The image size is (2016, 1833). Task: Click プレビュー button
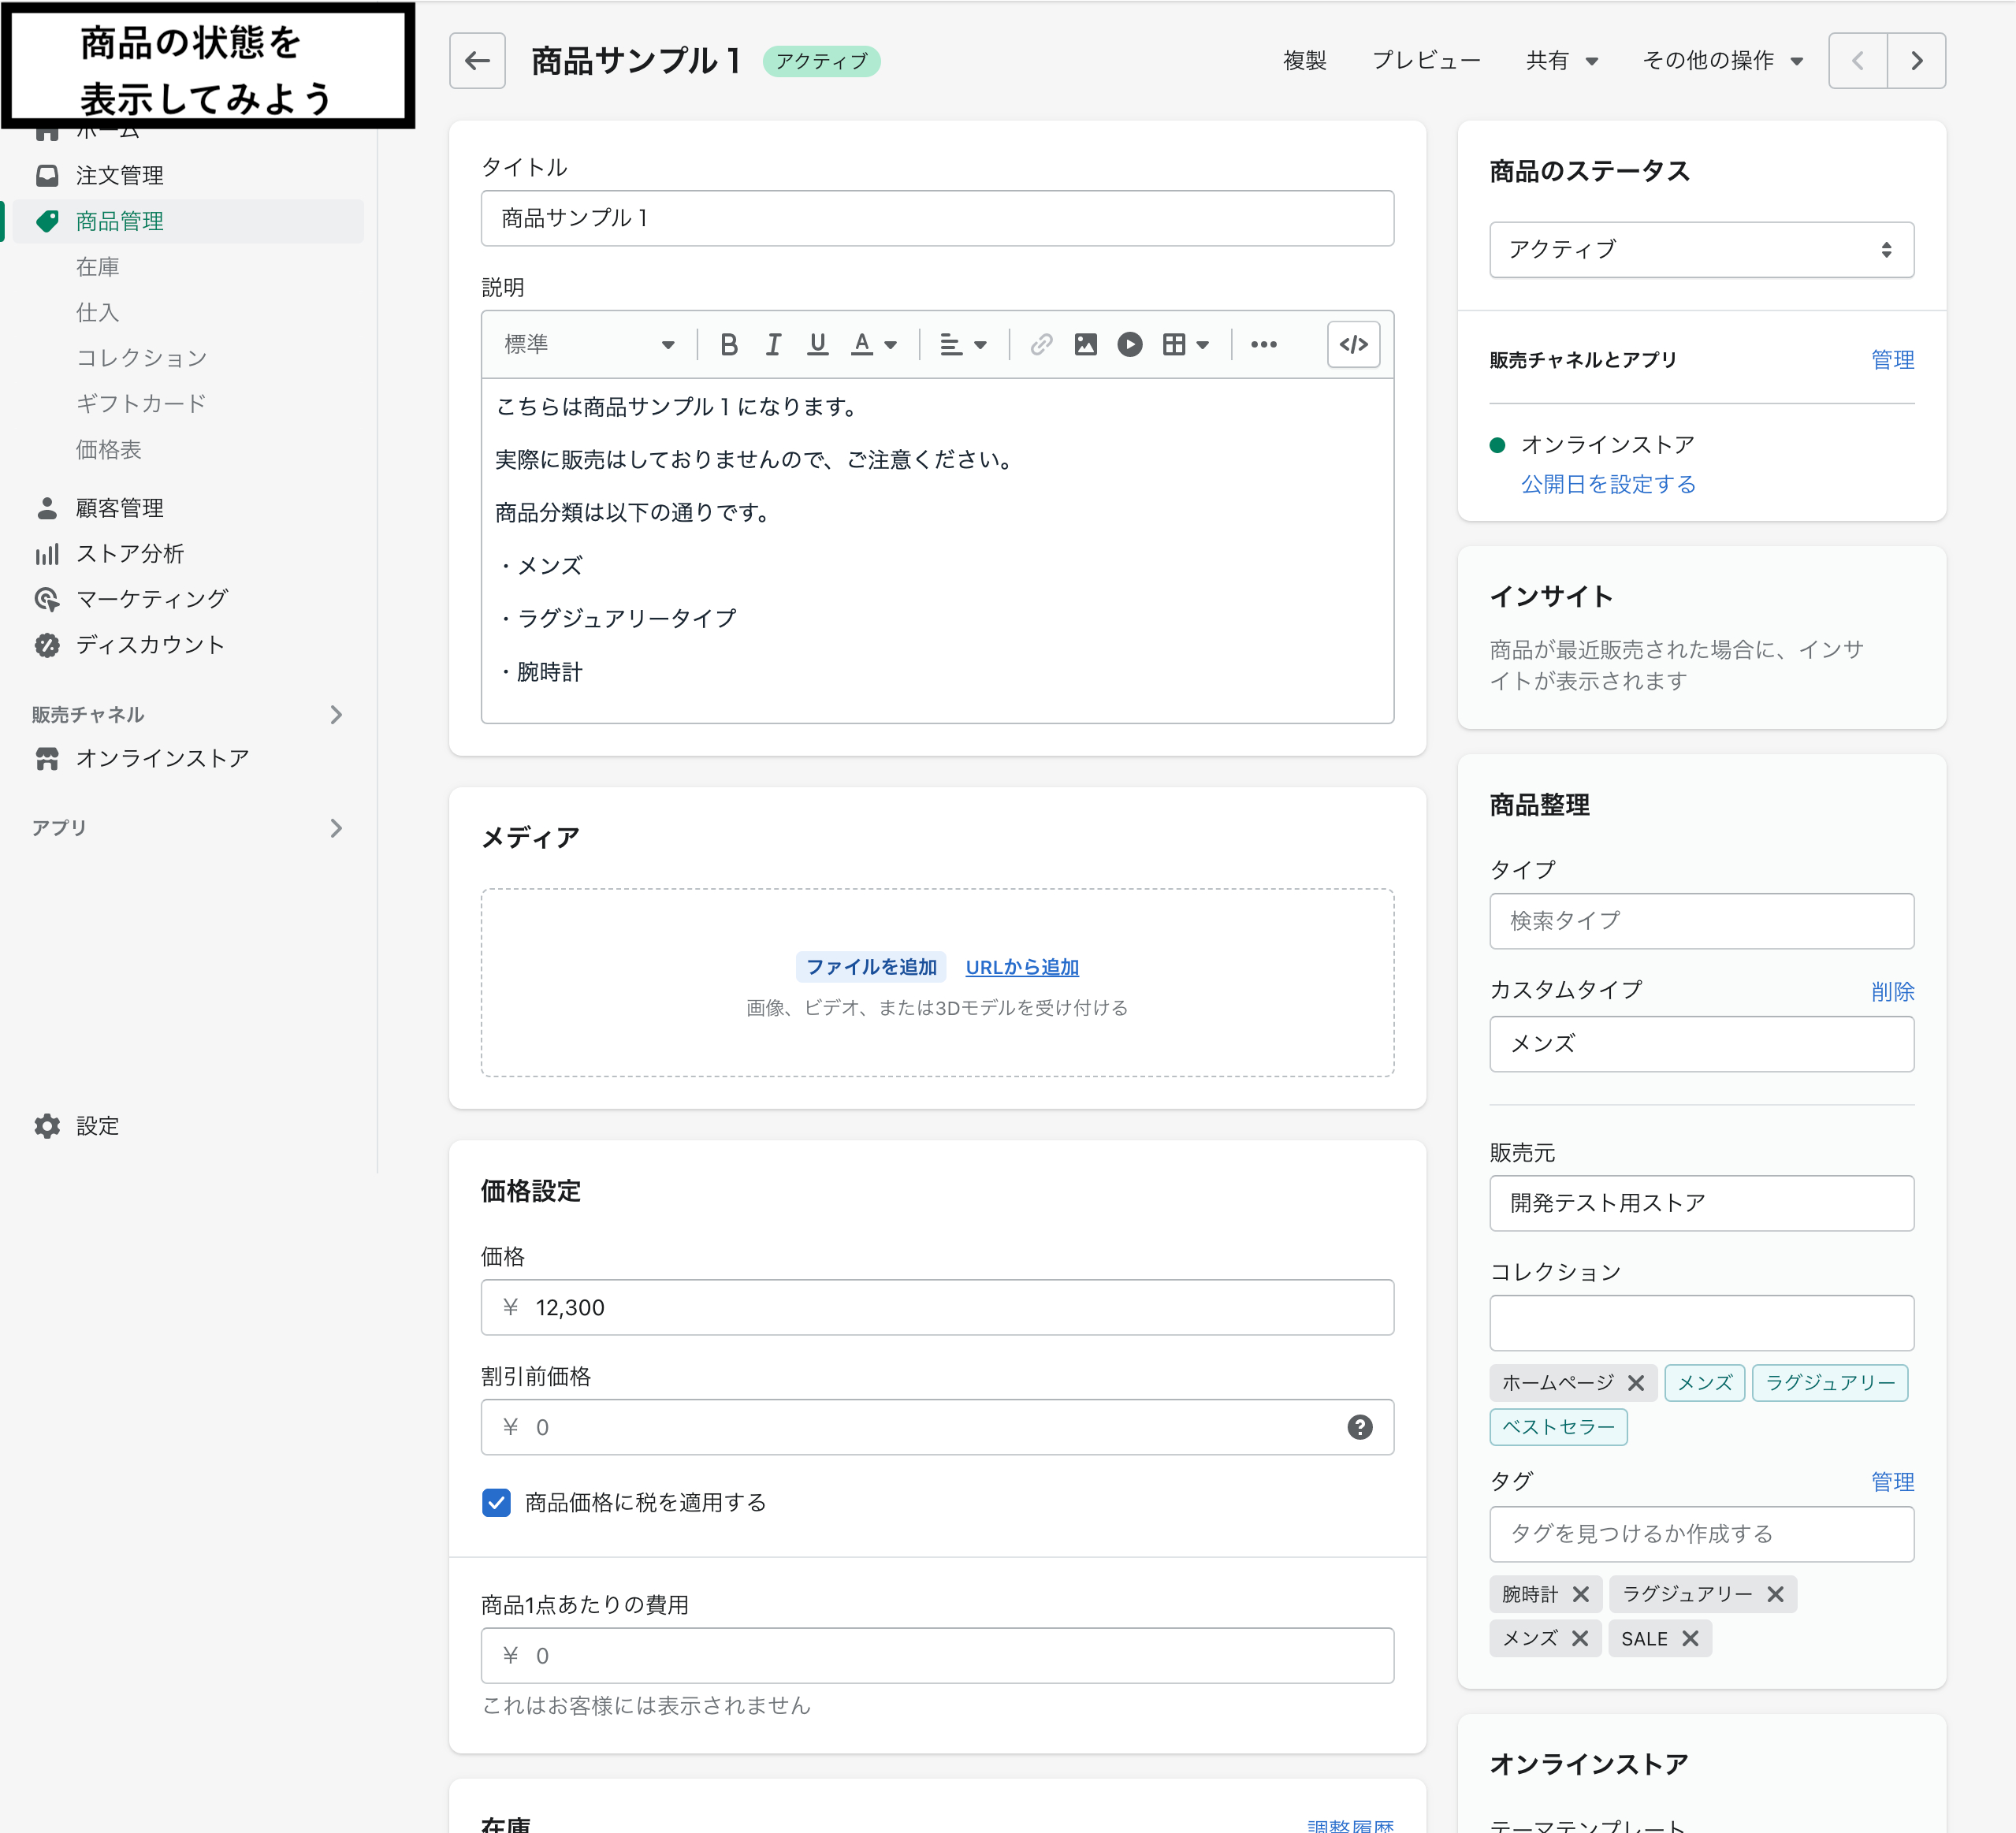1426,61
